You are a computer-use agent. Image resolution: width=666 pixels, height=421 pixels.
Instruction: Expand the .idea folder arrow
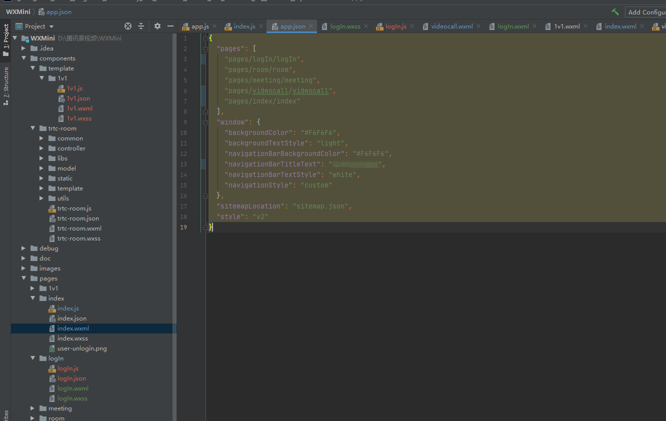coord(23,48)
